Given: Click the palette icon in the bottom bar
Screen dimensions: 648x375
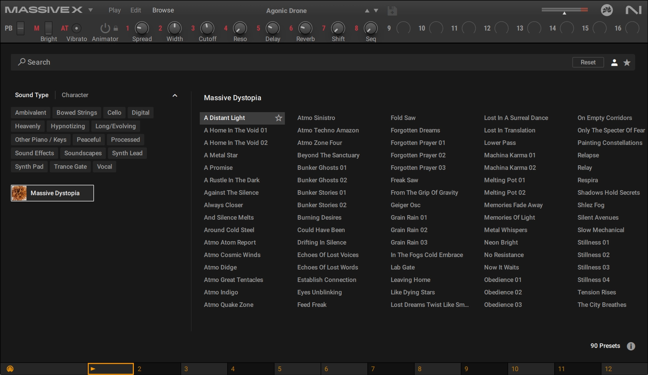Looking at the screenshot, I should click(x=10, y=369).
